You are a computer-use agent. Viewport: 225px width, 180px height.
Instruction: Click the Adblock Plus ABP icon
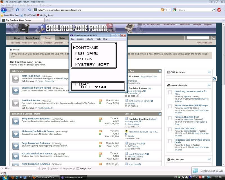pos(219,10)
